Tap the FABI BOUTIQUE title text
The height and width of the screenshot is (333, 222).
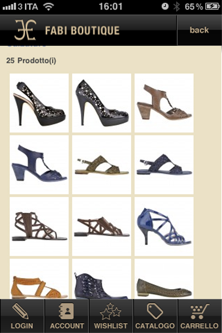(x=82, y=30)
